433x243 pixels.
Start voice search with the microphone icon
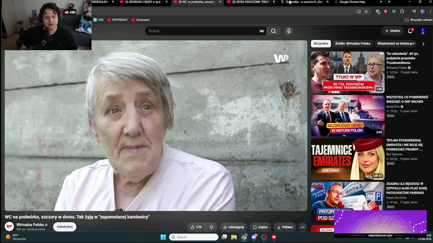[289, 31]
